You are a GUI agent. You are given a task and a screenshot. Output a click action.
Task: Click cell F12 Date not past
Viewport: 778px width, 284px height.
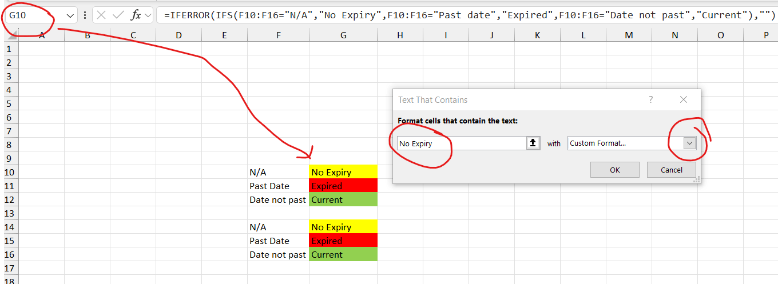coord(278,199)
